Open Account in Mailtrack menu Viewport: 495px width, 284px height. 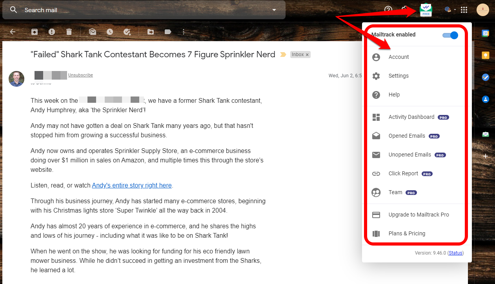pos(417,57)
